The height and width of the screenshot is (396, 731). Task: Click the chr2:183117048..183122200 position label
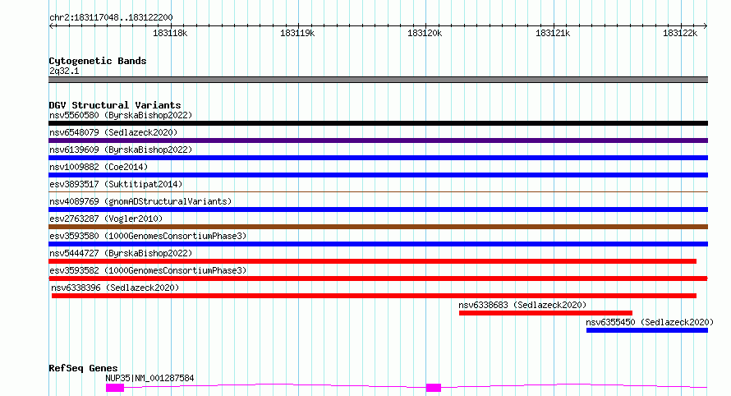click(111, 17)
